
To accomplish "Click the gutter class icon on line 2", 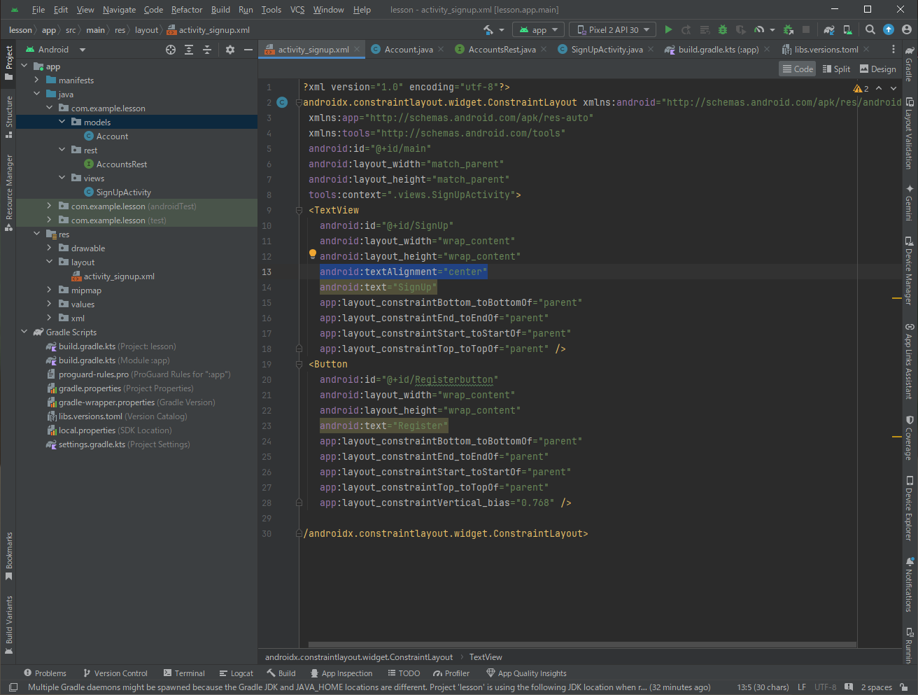I will (x=282, y=102).
